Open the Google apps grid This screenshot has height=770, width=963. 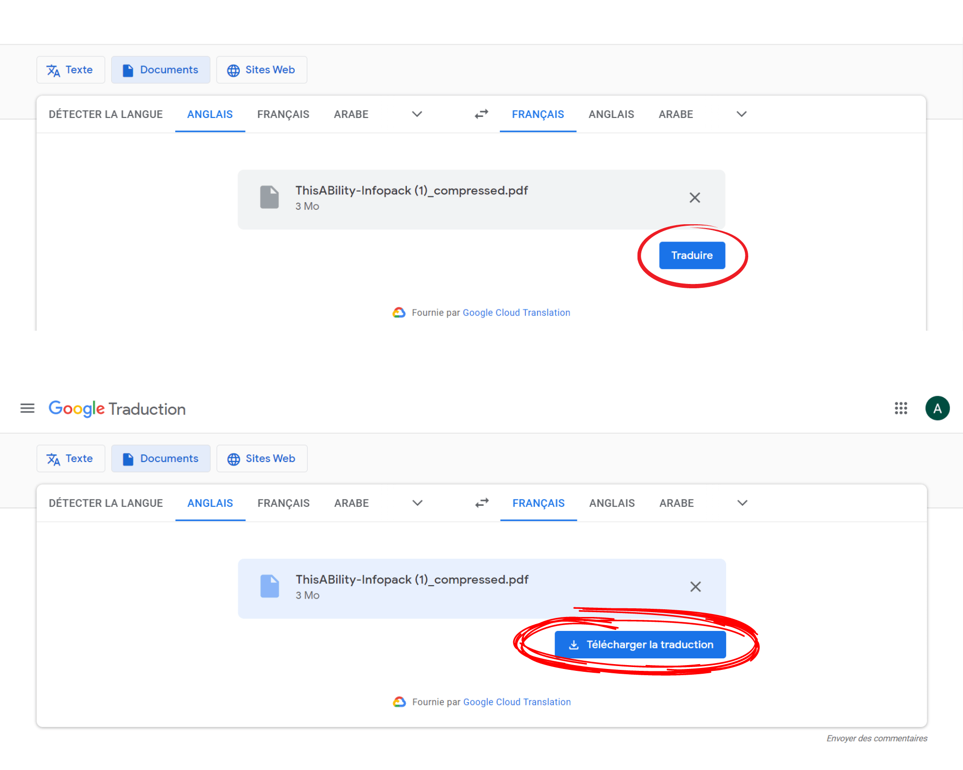tap(901, 409)
